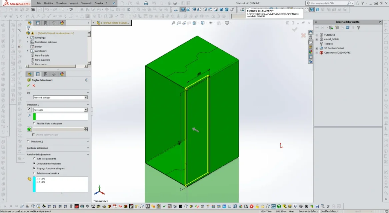Expand the FUNZIONI library folder
389x213 pixels.
point(317,35)
